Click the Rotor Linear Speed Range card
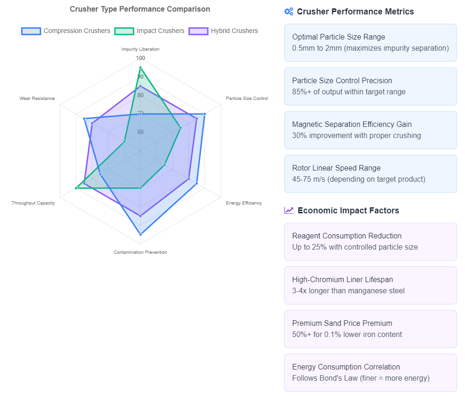465x396 pixels. [371, 174]
